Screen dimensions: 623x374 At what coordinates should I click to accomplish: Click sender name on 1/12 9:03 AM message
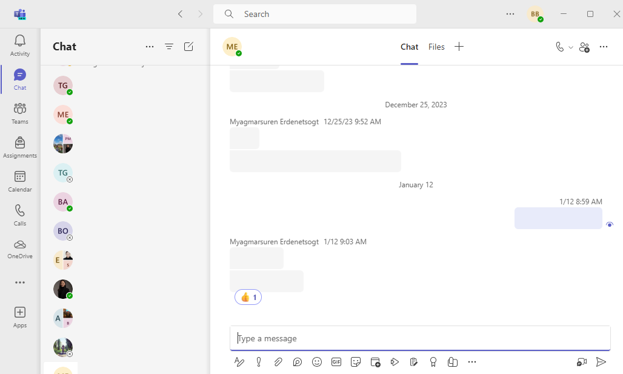(274, 242)
